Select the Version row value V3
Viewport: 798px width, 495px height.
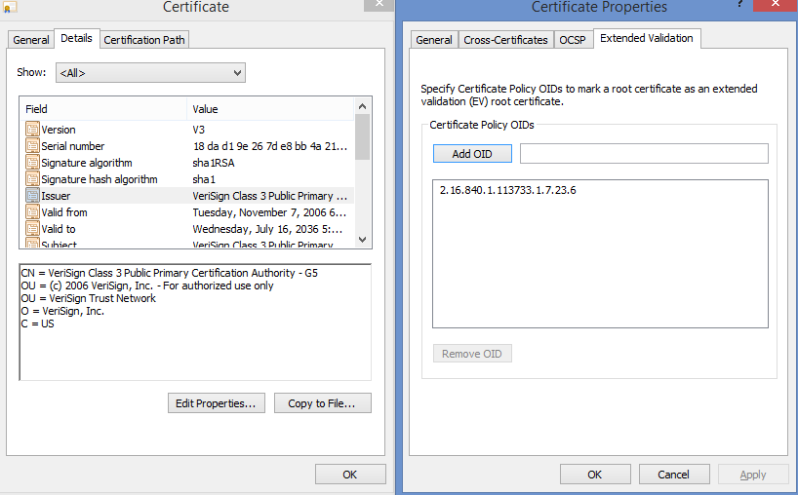coord(198,130)
